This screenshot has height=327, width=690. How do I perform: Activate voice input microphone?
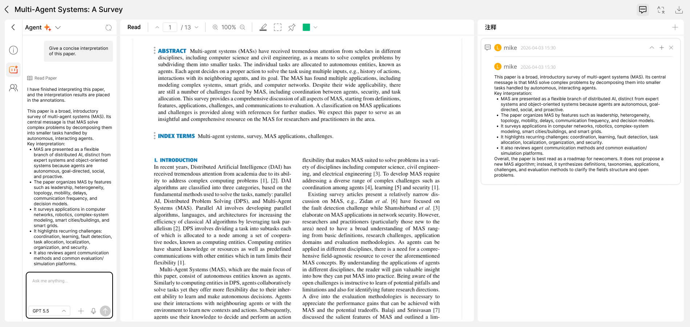(93, 311)
